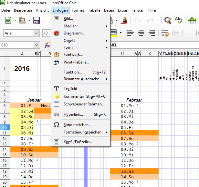Click the Save floppy disk icon
The image size is (199, 187).
coord(37,20)
